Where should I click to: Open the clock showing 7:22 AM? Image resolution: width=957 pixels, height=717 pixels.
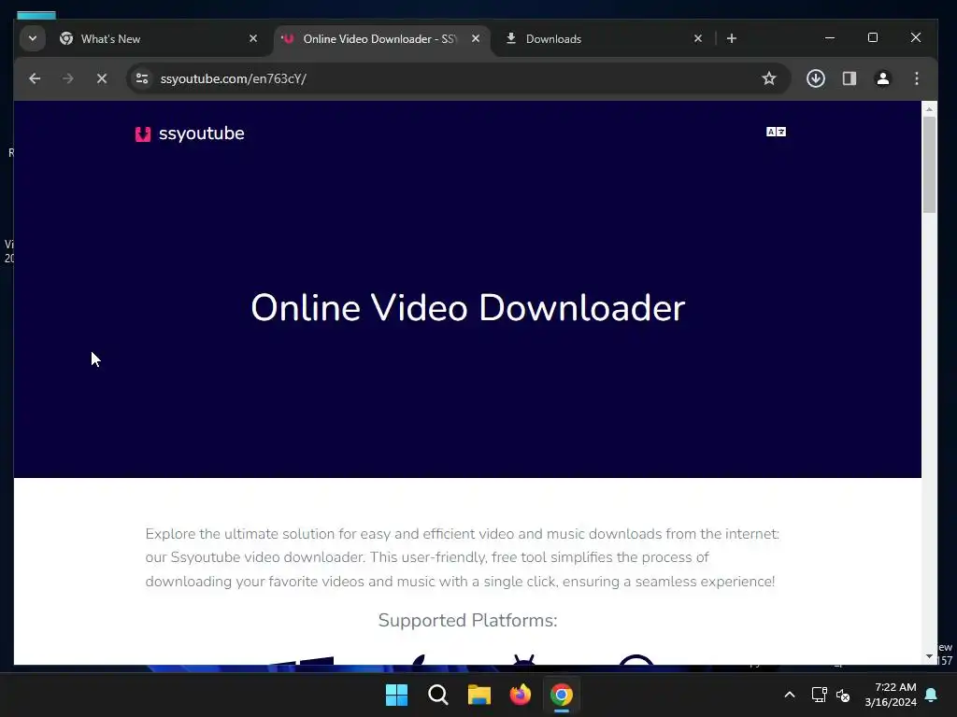[x=891, y=695]
